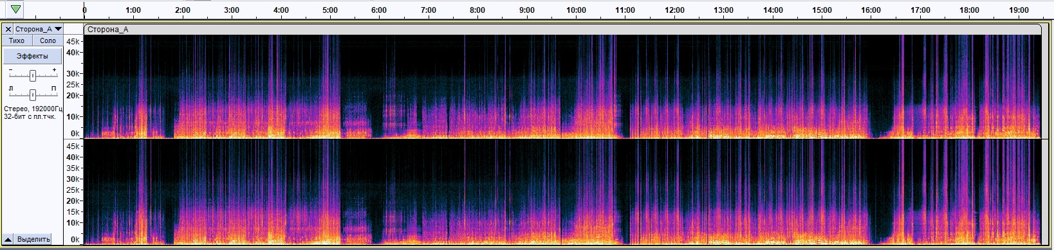Click the 45k label on upper channel scale

pyautogui.click(x=73, y=42)
